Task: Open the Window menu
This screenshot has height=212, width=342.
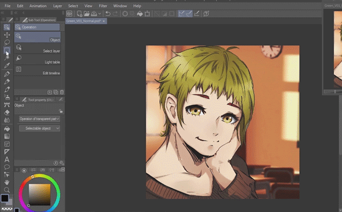Action: coord(120,6)
